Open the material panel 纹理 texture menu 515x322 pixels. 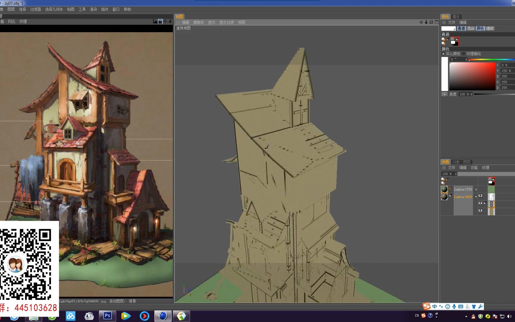coord(485,168)
